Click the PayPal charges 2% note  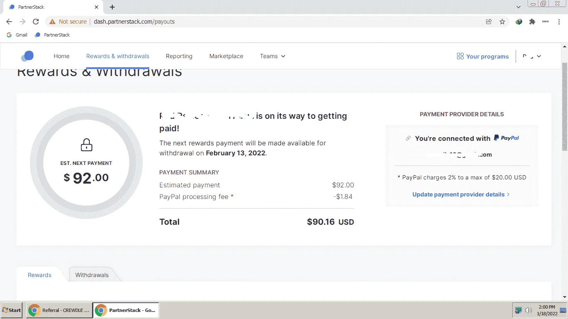tap(462, 177)
